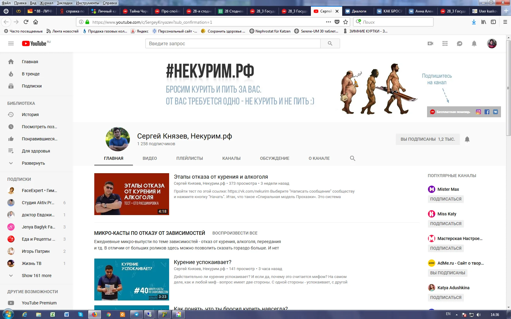Open the YouTube guide hamburger menu
This screenshot has width=511, height=319.
(11, 43)
